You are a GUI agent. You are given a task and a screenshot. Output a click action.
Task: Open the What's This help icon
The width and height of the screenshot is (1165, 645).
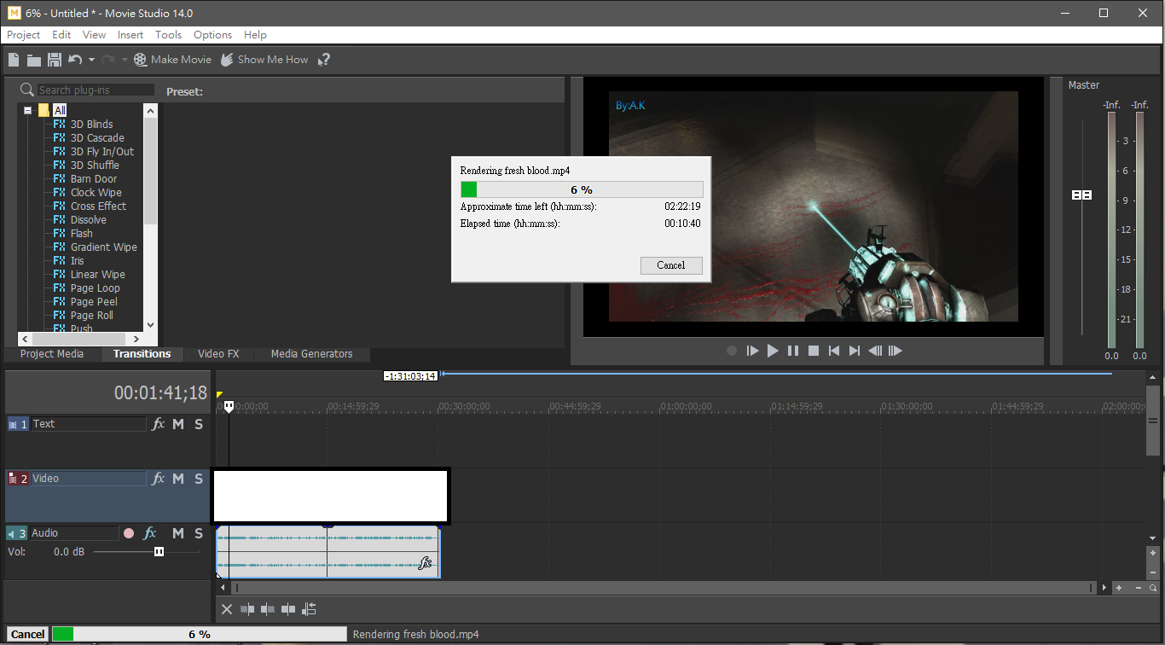click(323, 60)
